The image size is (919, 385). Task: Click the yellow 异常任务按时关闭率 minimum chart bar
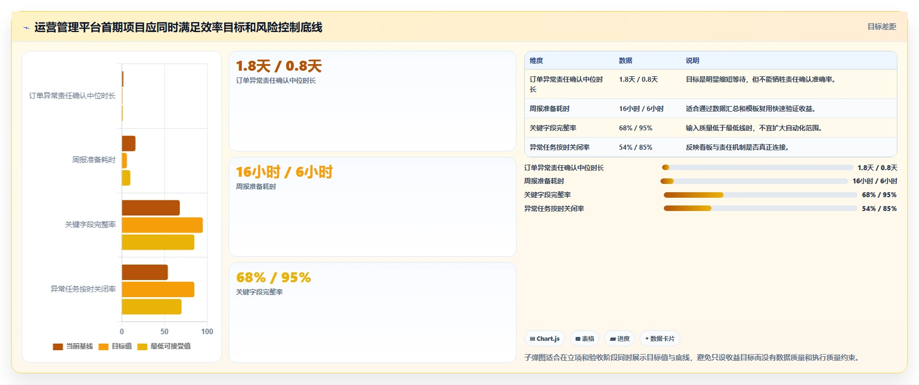tap(152, 307)
